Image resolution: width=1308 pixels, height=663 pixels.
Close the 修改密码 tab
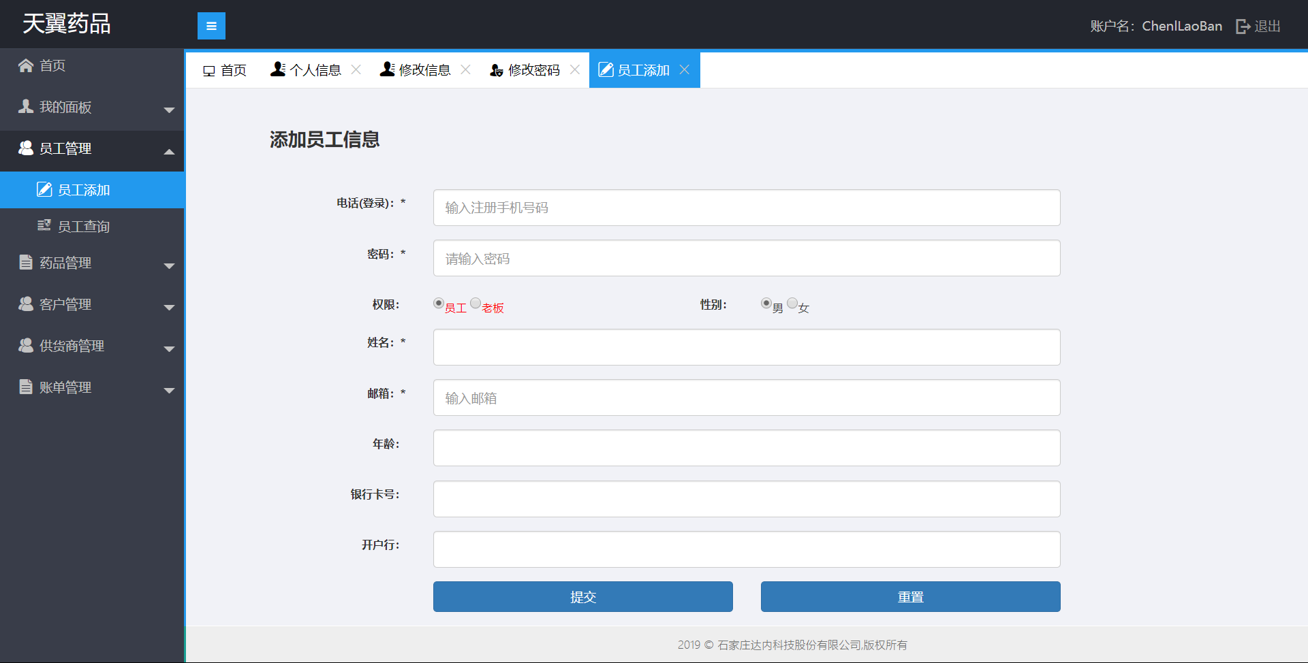575,69
